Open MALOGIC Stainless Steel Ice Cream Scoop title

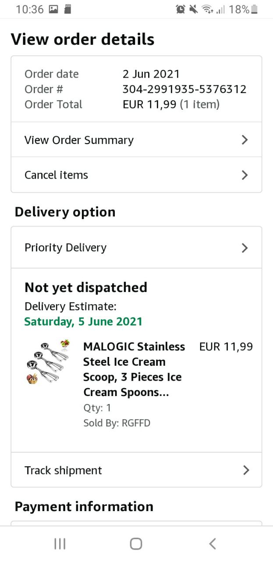click(x=134, y=369)
